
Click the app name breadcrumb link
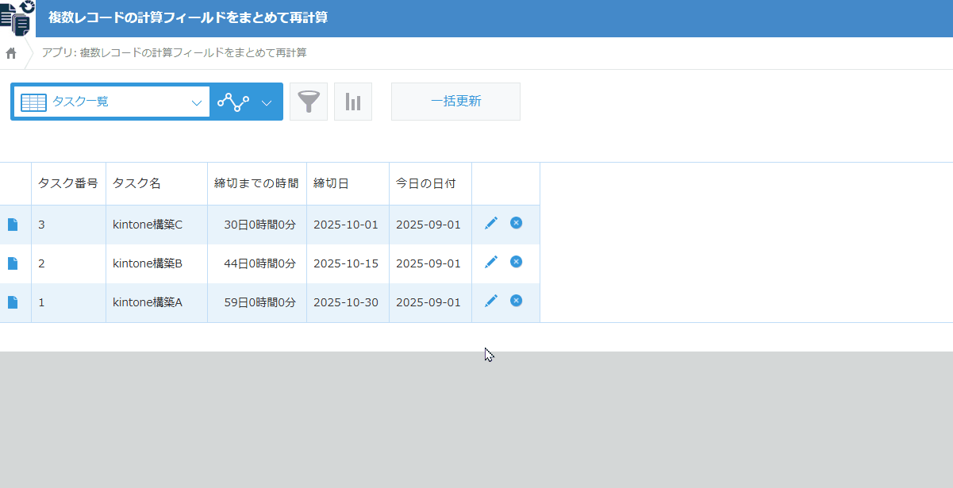click(175, 53)
